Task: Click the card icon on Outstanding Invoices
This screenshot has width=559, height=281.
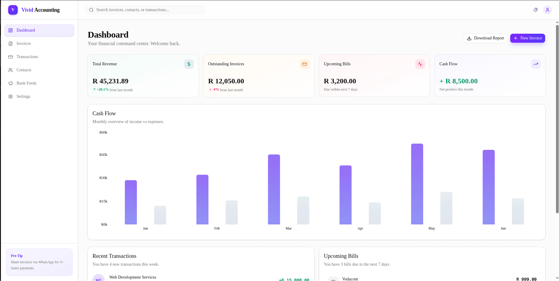Action: point(305,64)
